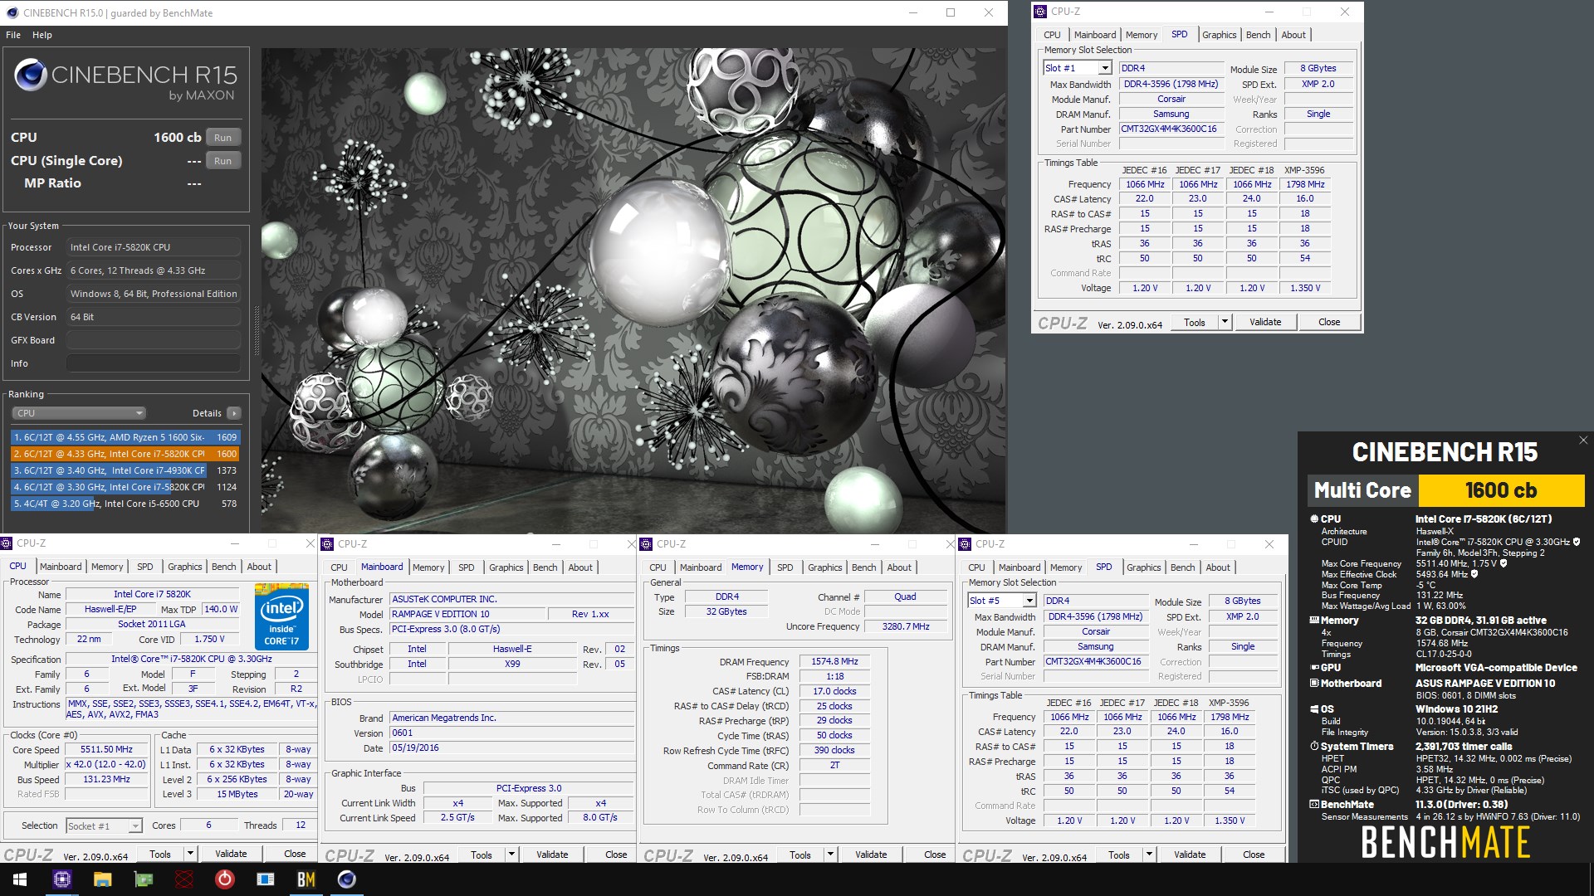
Task: Open About tab in Mainboard CPU-Z window
Action: [x=580, y=567]
